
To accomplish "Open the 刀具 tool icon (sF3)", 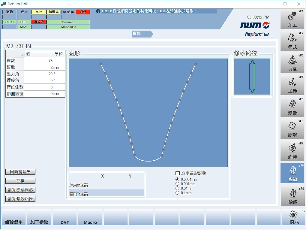I will tap(292, 63).
